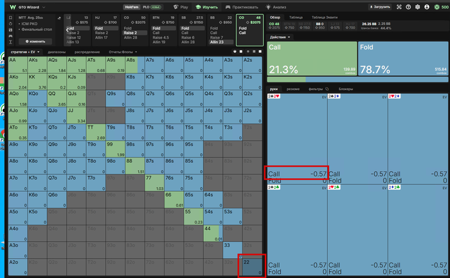The height and width of the screenshot is (278, 450).
Task: Select Allin 28 in first CO spot card
Action: click(130, 37)
